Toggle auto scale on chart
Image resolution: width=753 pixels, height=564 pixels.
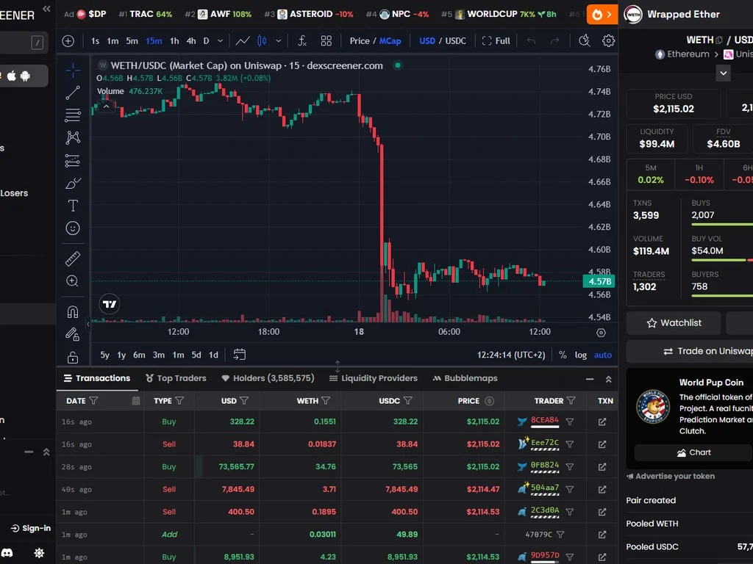click(x=603, y=355)
